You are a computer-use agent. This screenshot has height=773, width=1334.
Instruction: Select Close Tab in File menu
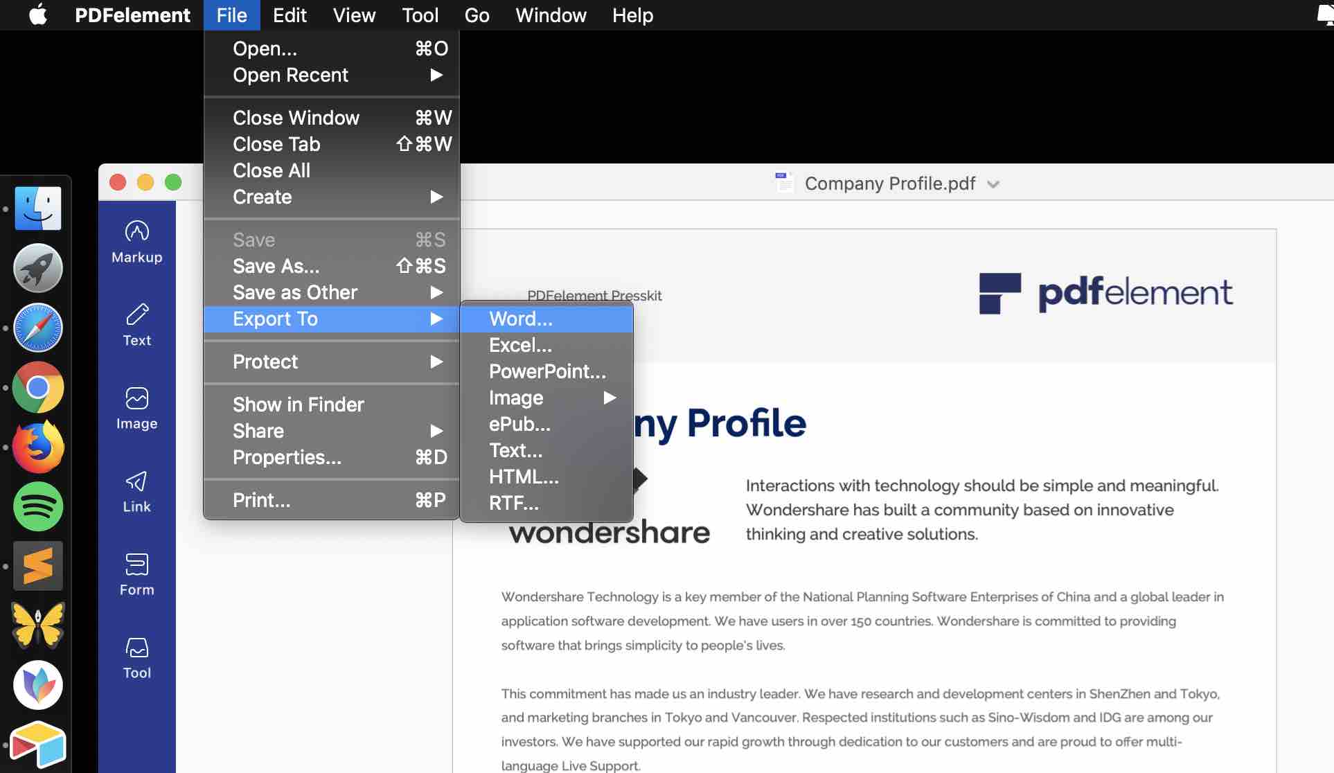[332, 144]
